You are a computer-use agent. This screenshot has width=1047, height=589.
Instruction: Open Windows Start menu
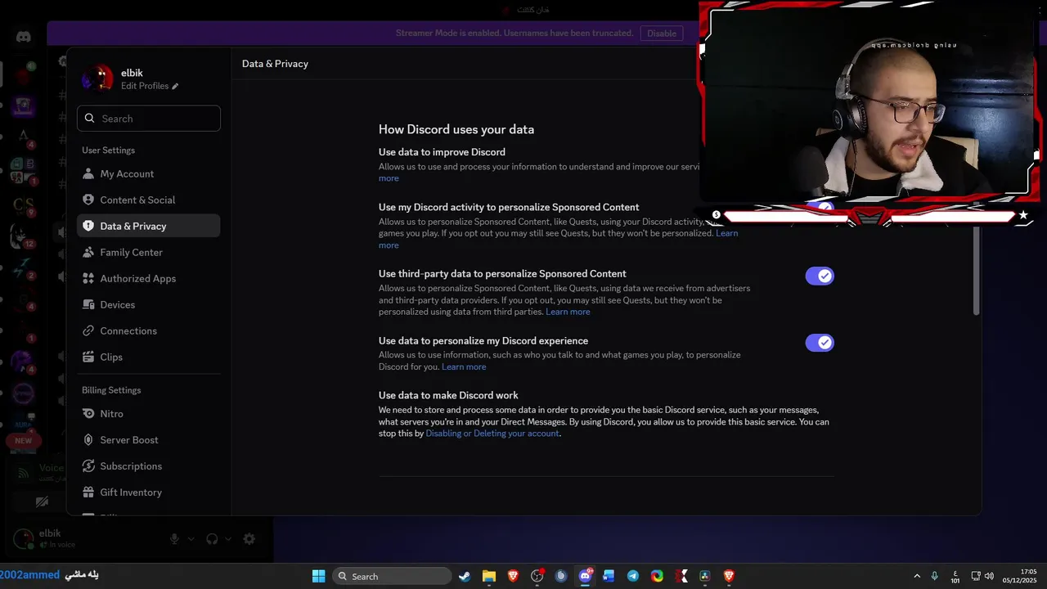(318, 576)
